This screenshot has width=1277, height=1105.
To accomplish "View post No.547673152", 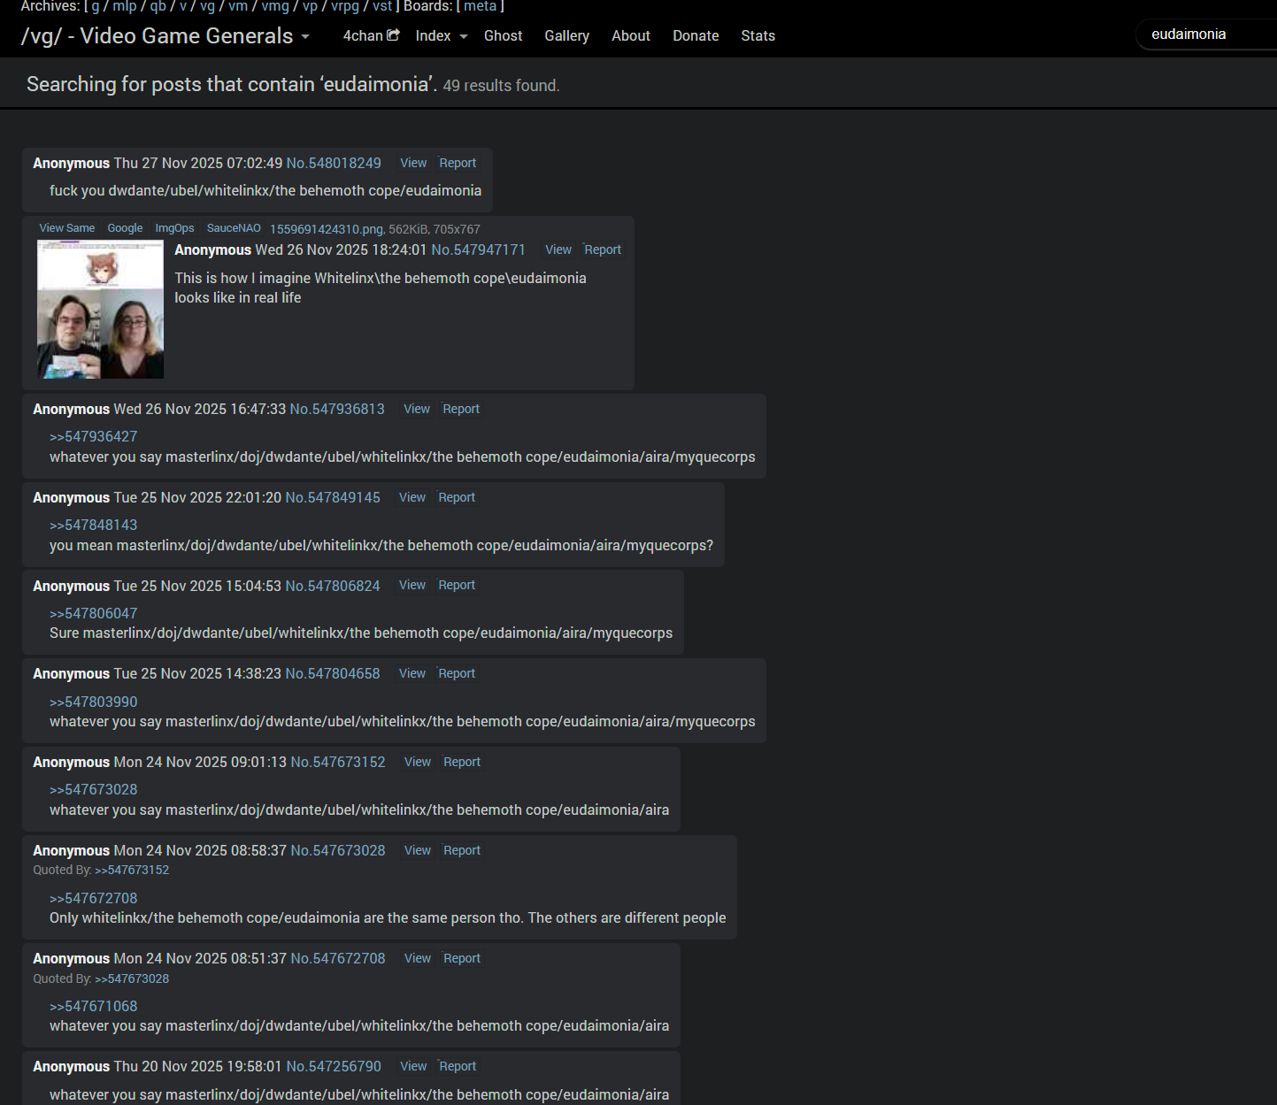I will coord(418,763).
